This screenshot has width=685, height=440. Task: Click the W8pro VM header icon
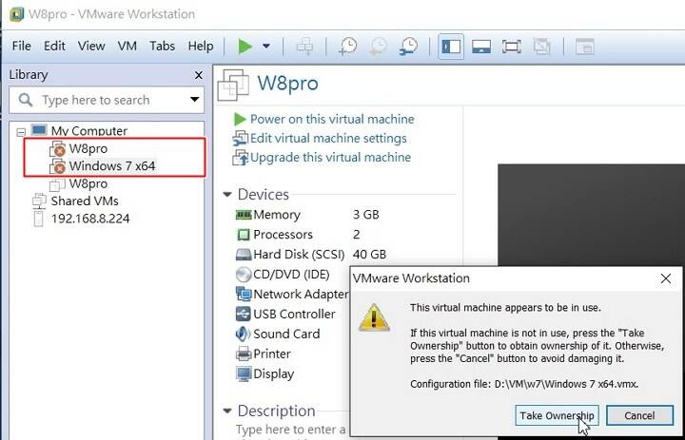(x=233, y=85)
